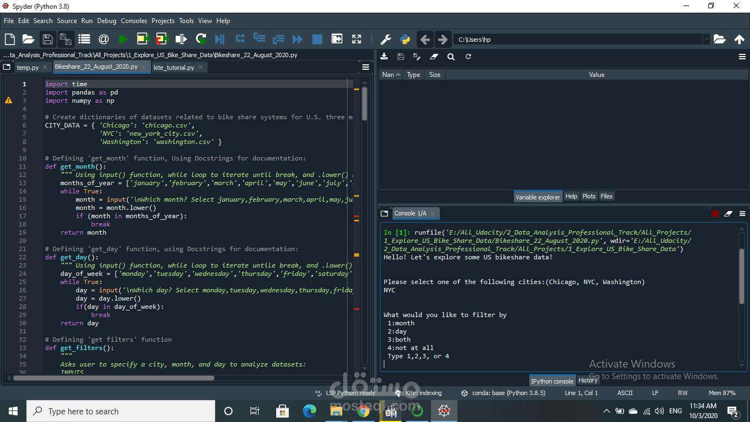Toggle maximize current pane icon

(357, 39)
